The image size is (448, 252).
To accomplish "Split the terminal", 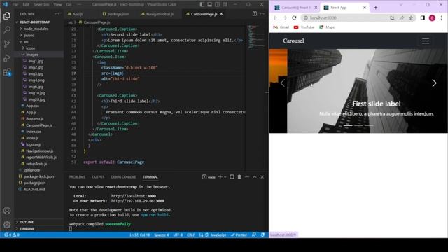I will pyautogui.click(x=232, y=177).
